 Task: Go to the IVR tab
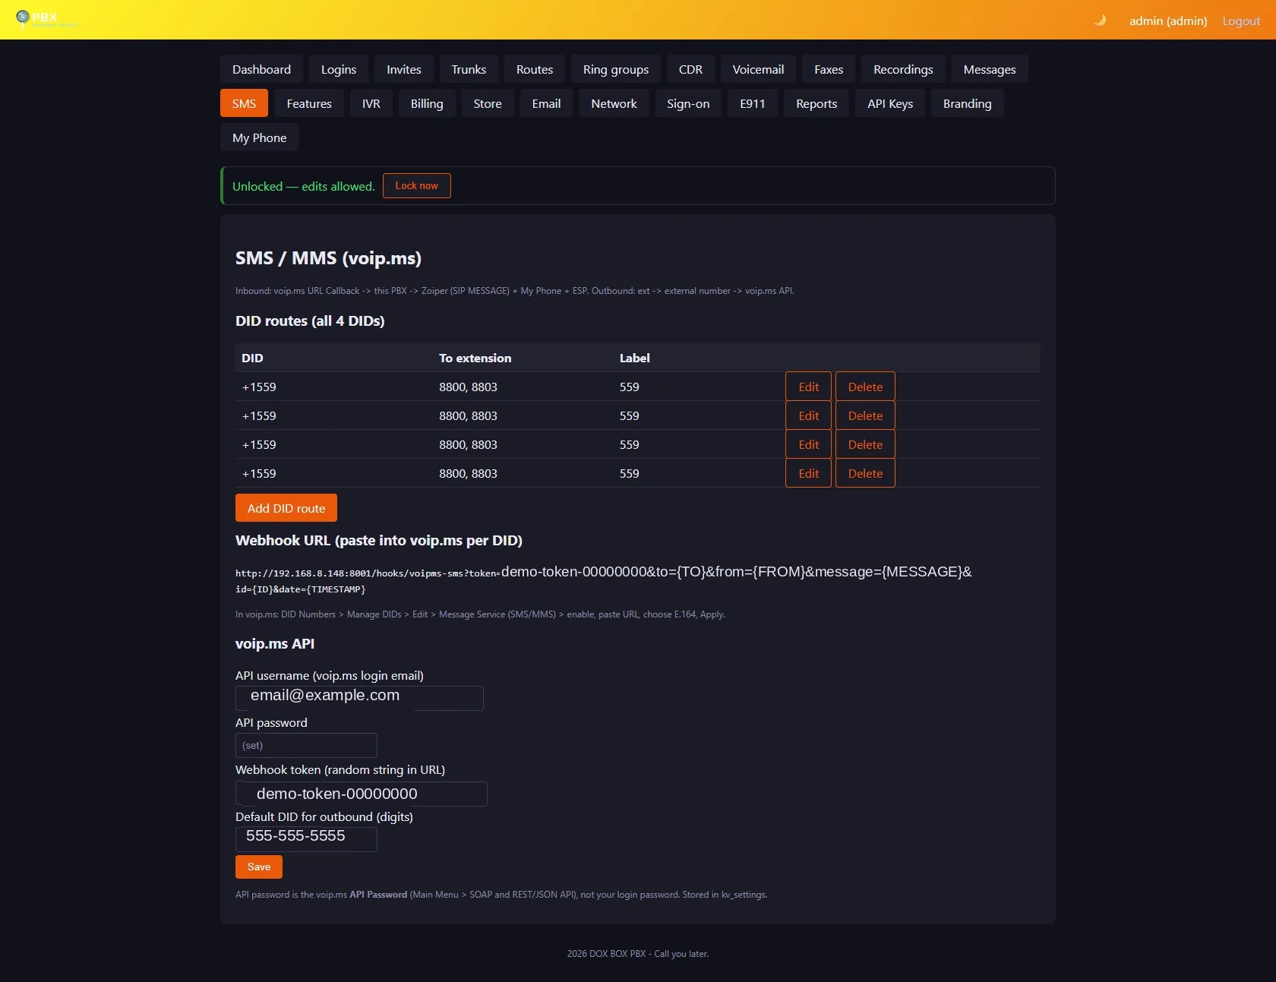[x=371, y=103]
